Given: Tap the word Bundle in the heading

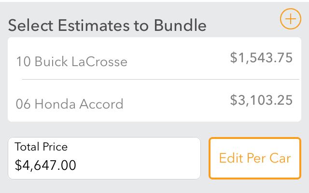Looking at the screenshot, I should pos(180,26).
